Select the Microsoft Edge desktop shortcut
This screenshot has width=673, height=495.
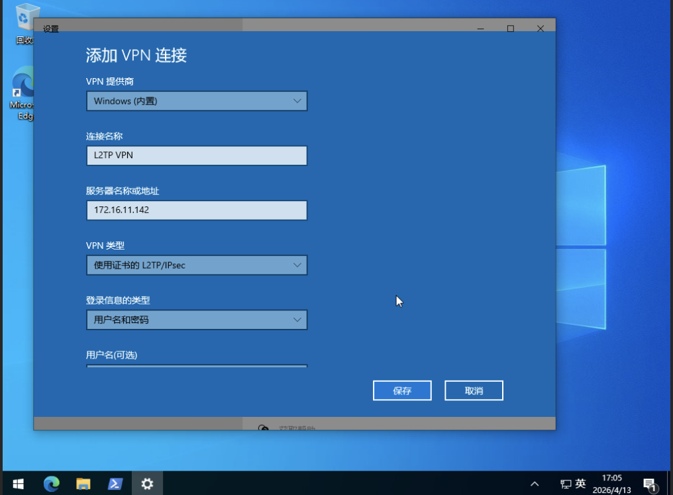(23, 93)
